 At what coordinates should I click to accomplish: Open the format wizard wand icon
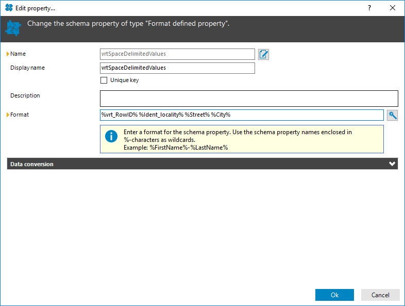pos(392,115)
